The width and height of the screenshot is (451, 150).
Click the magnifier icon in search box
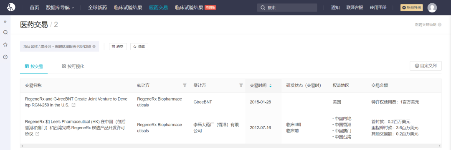click(x=263, y=8)
